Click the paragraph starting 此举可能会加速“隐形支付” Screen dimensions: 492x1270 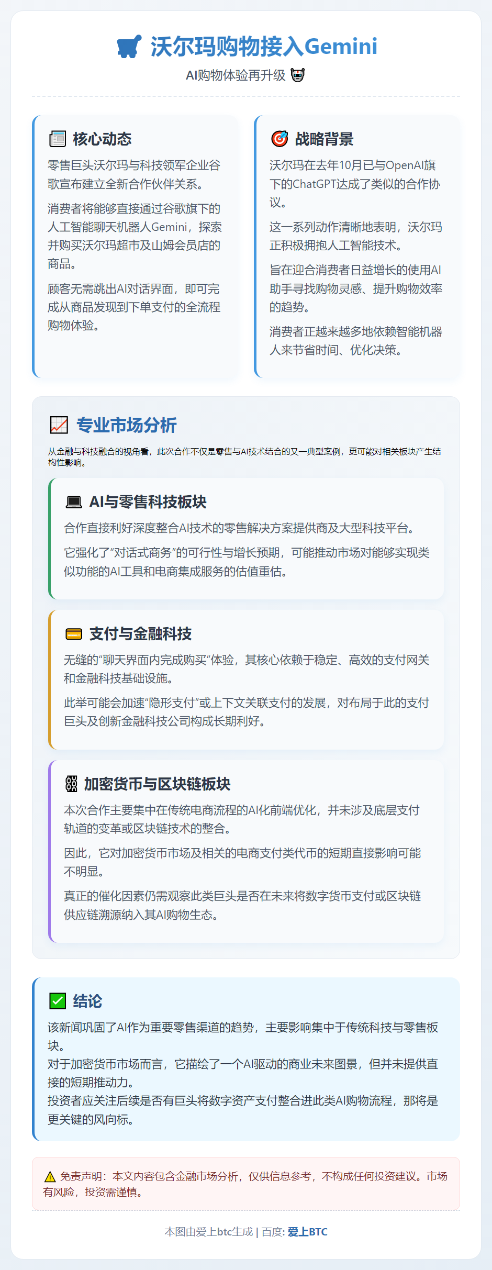point(247,712)
